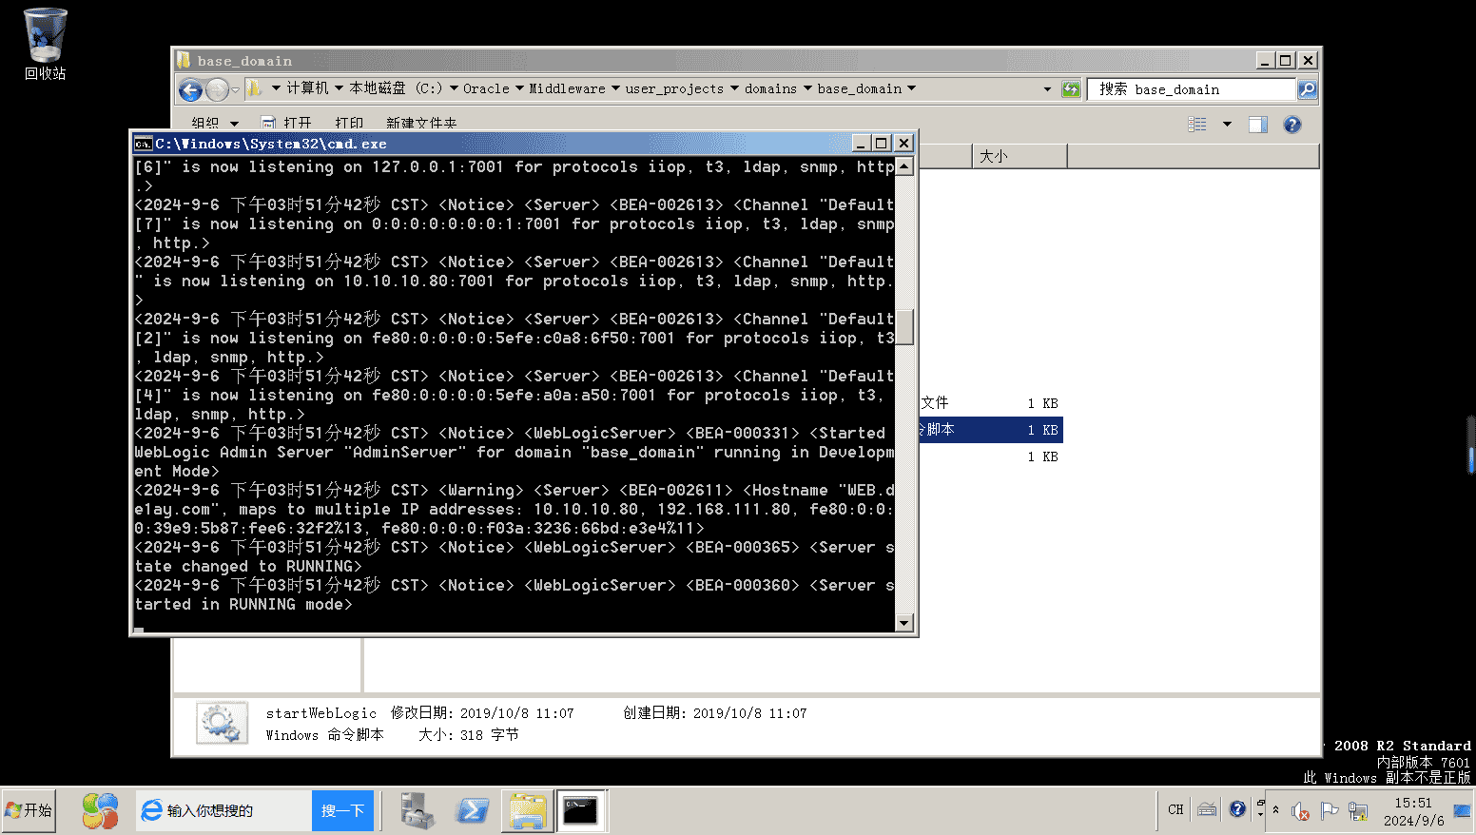The width and height of the screenshot is (1476, 835).
Task: Click the 搜索 base_domain search field
Action: pyautogui.click(x=1191, y=89)
